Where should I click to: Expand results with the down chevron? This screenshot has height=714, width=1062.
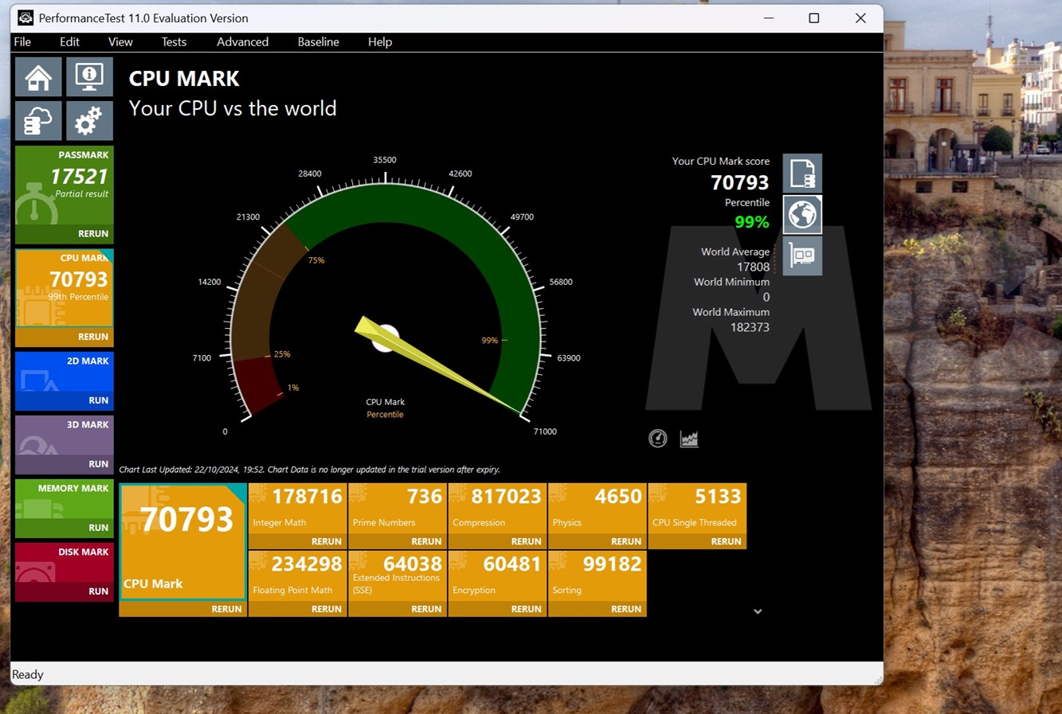tap(758, 611)
